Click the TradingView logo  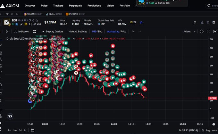[x=10, y=116]
